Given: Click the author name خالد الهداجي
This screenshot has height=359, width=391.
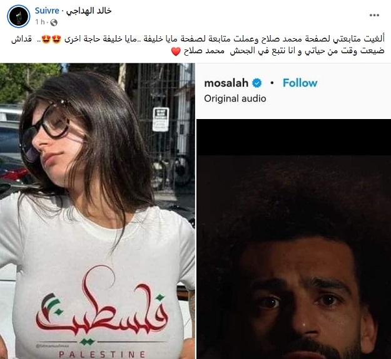Looking at the screenshot, I should [x=89, y=11].
